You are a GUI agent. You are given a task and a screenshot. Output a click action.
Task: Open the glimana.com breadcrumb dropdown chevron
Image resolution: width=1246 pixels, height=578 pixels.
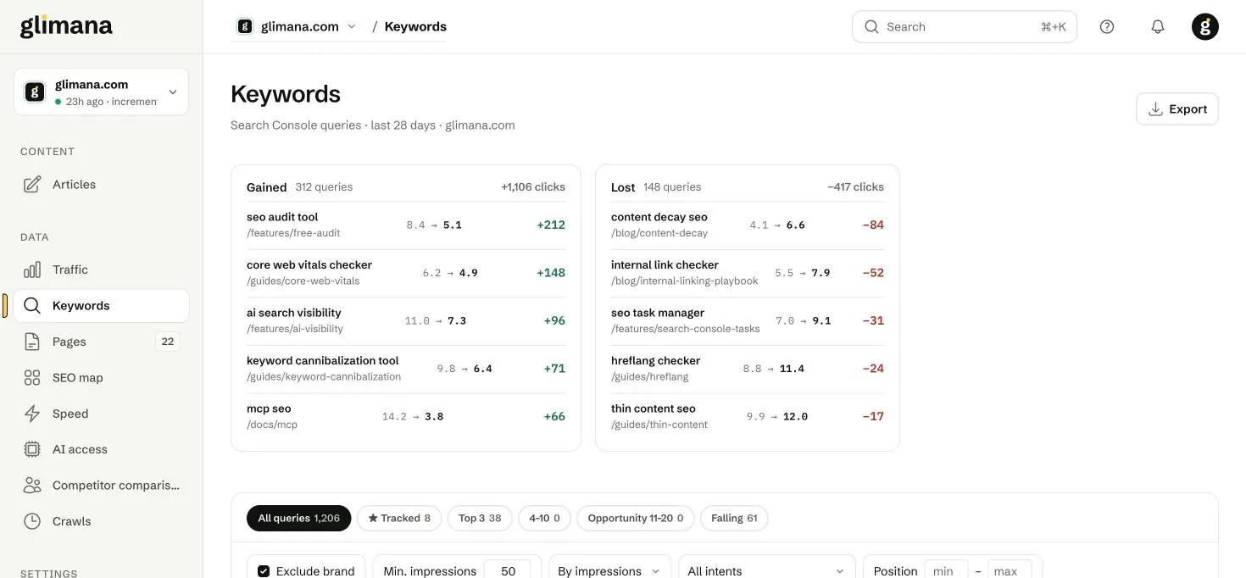[352, 26]
